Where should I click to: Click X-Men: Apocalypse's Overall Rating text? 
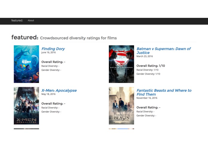tap(53, 104)
